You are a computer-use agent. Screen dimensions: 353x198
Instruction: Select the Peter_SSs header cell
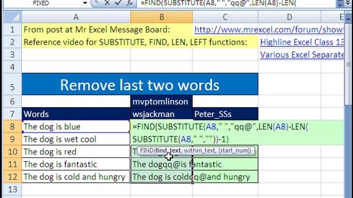pyautogui.click(x=225, y=114)
